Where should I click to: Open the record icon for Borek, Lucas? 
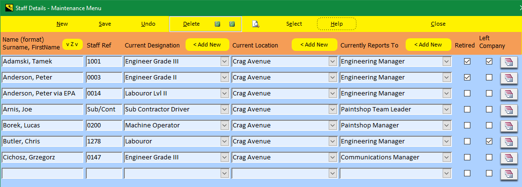(x=509, y=126)
